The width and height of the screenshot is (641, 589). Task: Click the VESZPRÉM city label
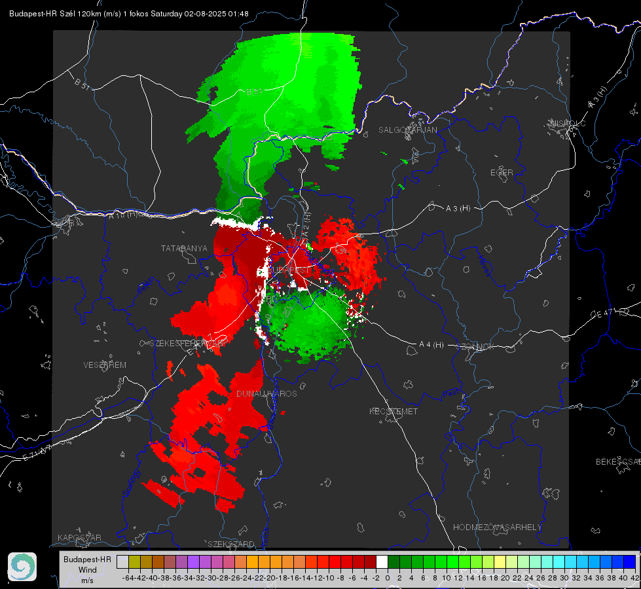pos(105,365)
